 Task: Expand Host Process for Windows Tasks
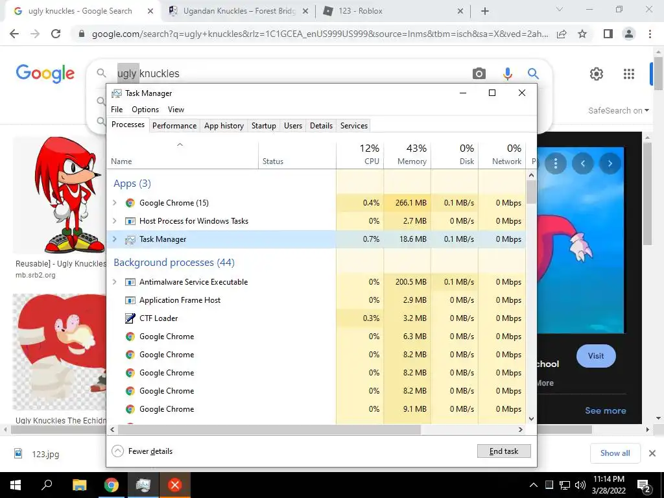114,221
